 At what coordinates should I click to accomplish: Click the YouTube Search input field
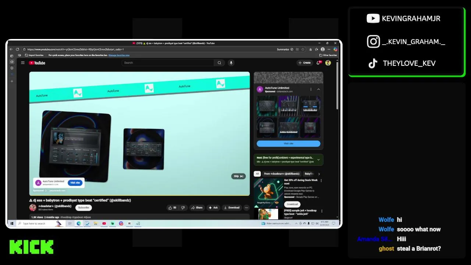coord(168,63)
